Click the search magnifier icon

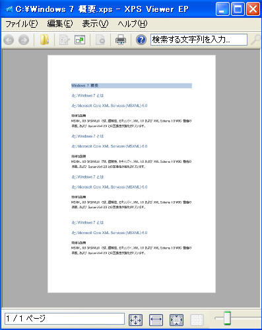point(256,40)
